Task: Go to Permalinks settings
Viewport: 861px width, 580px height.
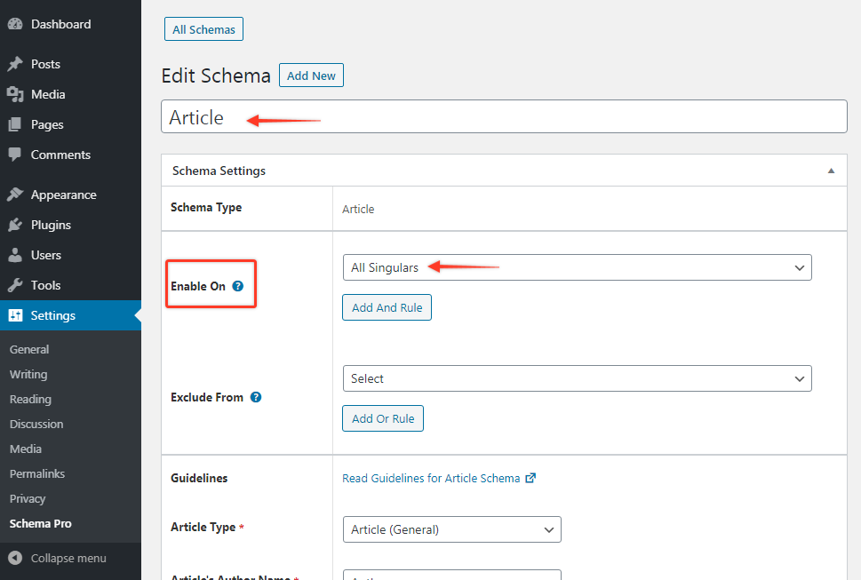Action: tap(37, 473)
